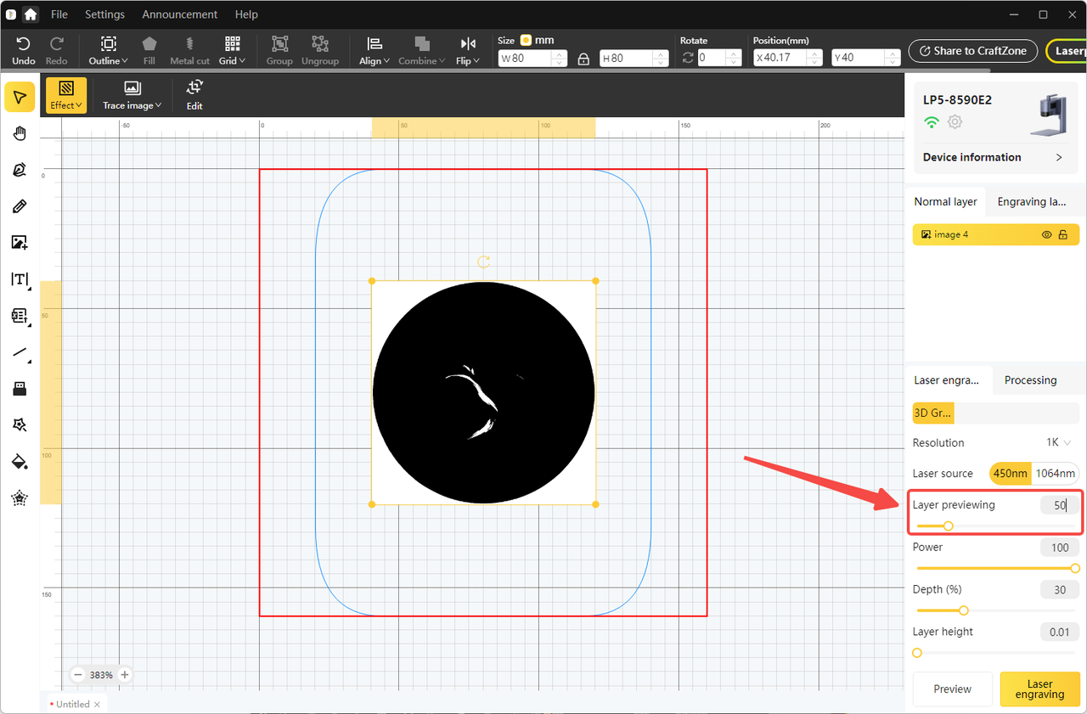Toggle lock on image 4 layer
Image resolution: width=1087 pixels, height=714 pixels.
click(1063, 235)
